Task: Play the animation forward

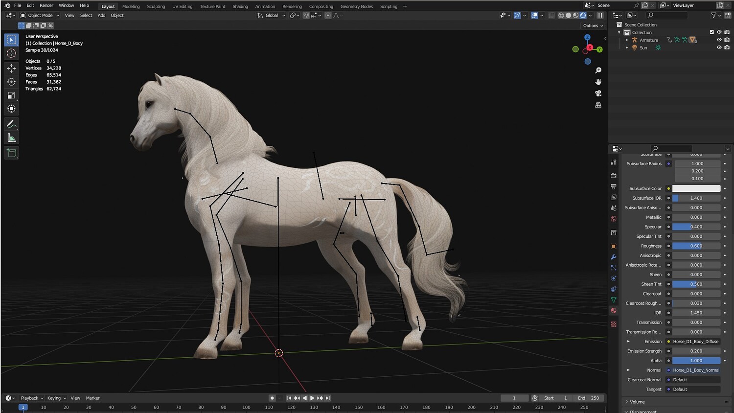Action: click(312, 398)
